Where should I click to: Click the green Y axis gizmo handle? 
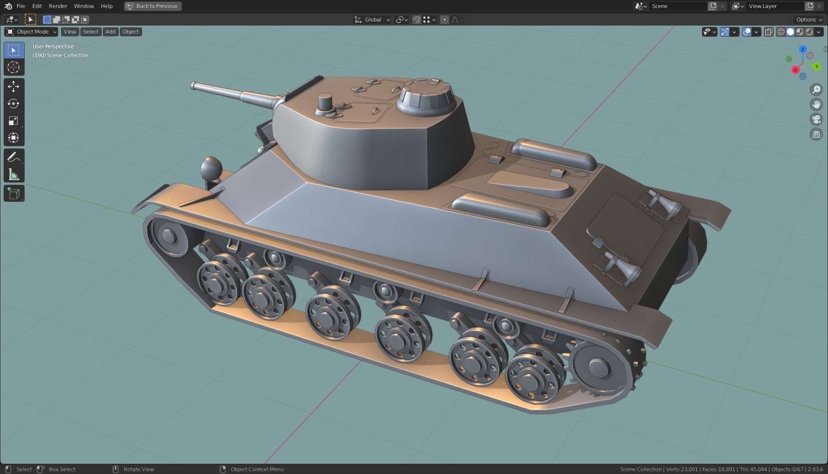click(x=817, y=66)
